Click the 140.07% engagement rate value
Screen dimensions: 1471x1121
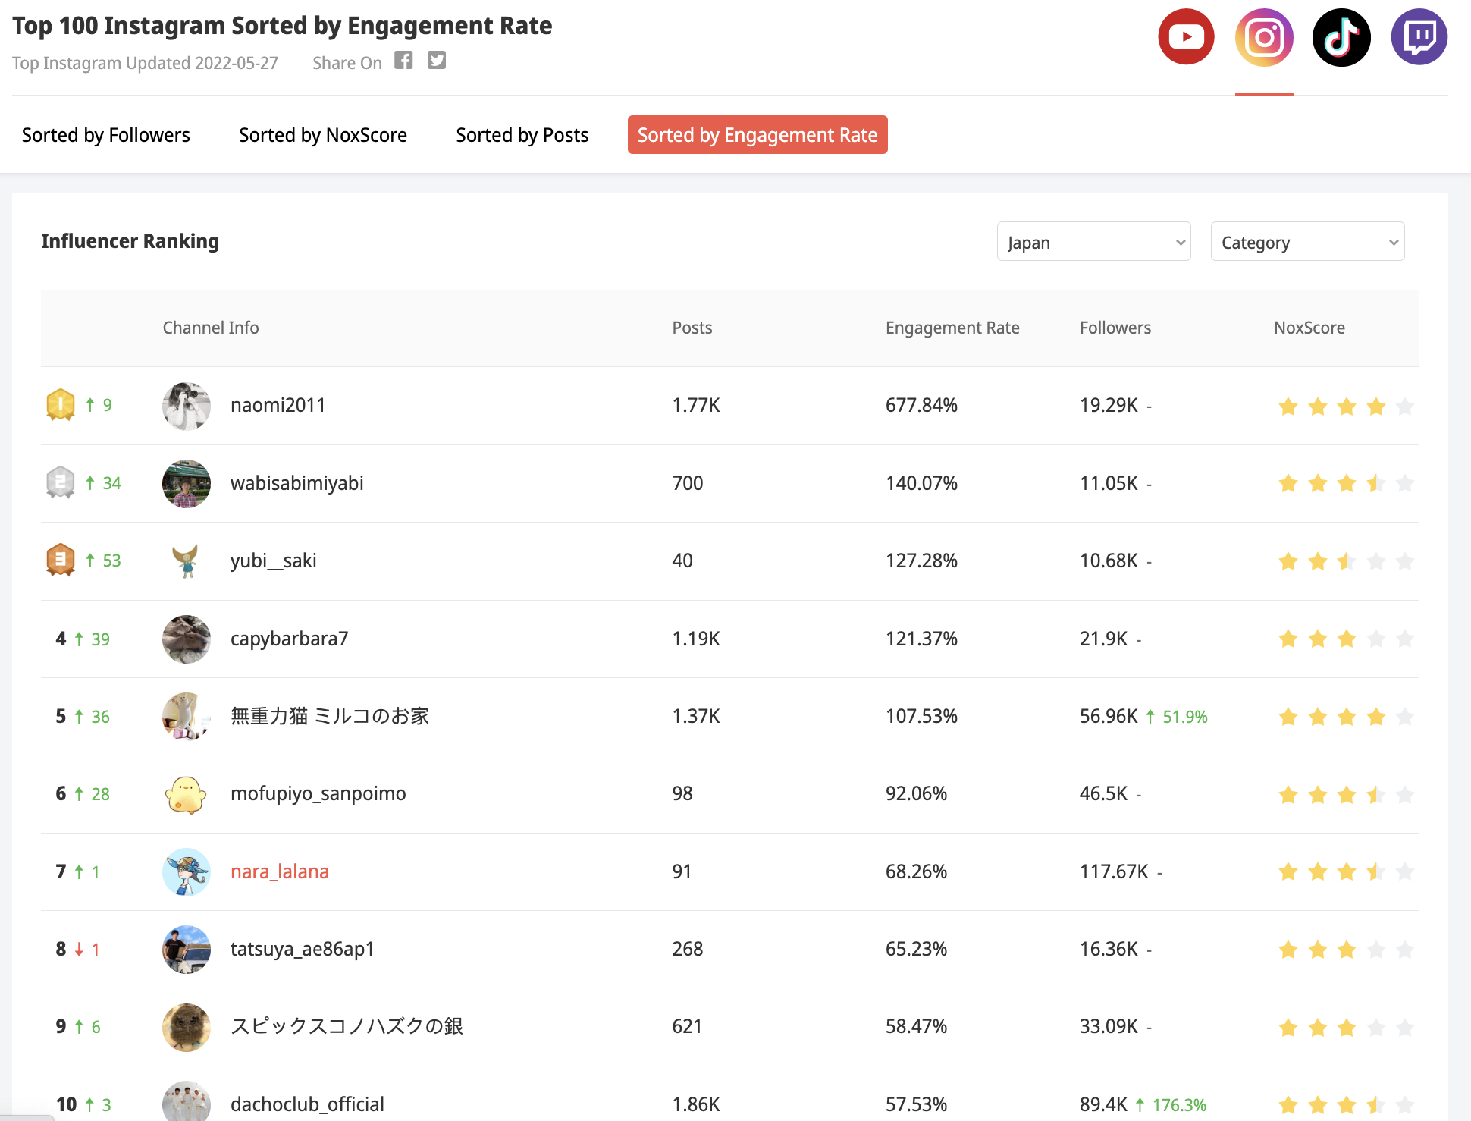[x=921, y=483]
